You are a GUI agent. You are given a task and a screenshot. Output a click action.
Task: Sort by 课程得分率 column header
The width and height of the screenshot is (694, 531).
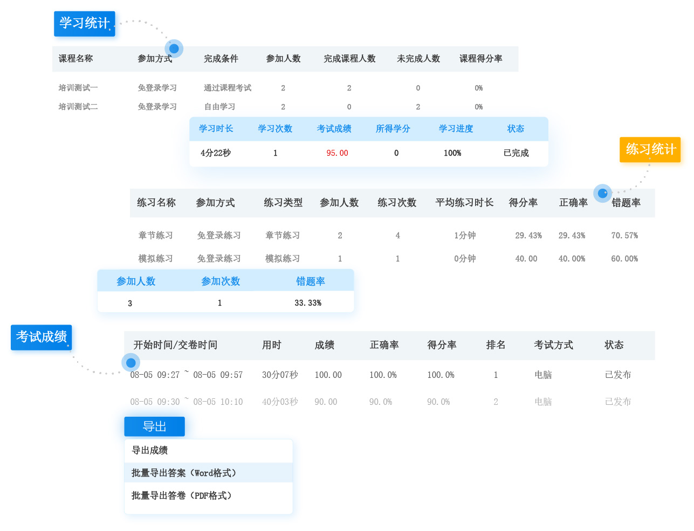(480, 59)
